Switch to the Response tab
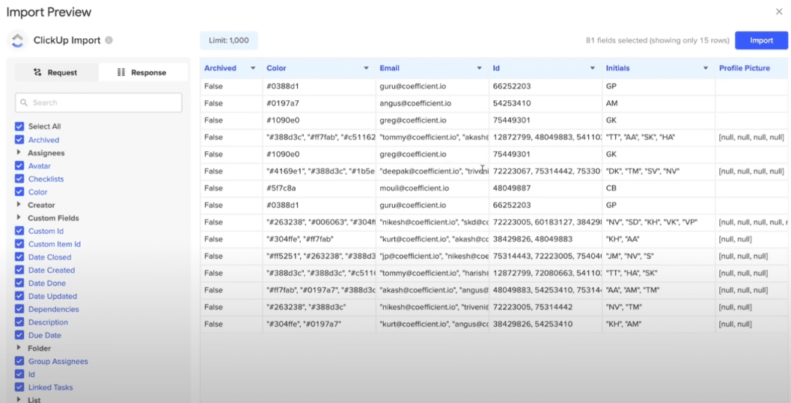This screenshot has height=403, width=791. click(x=141, y=73)
